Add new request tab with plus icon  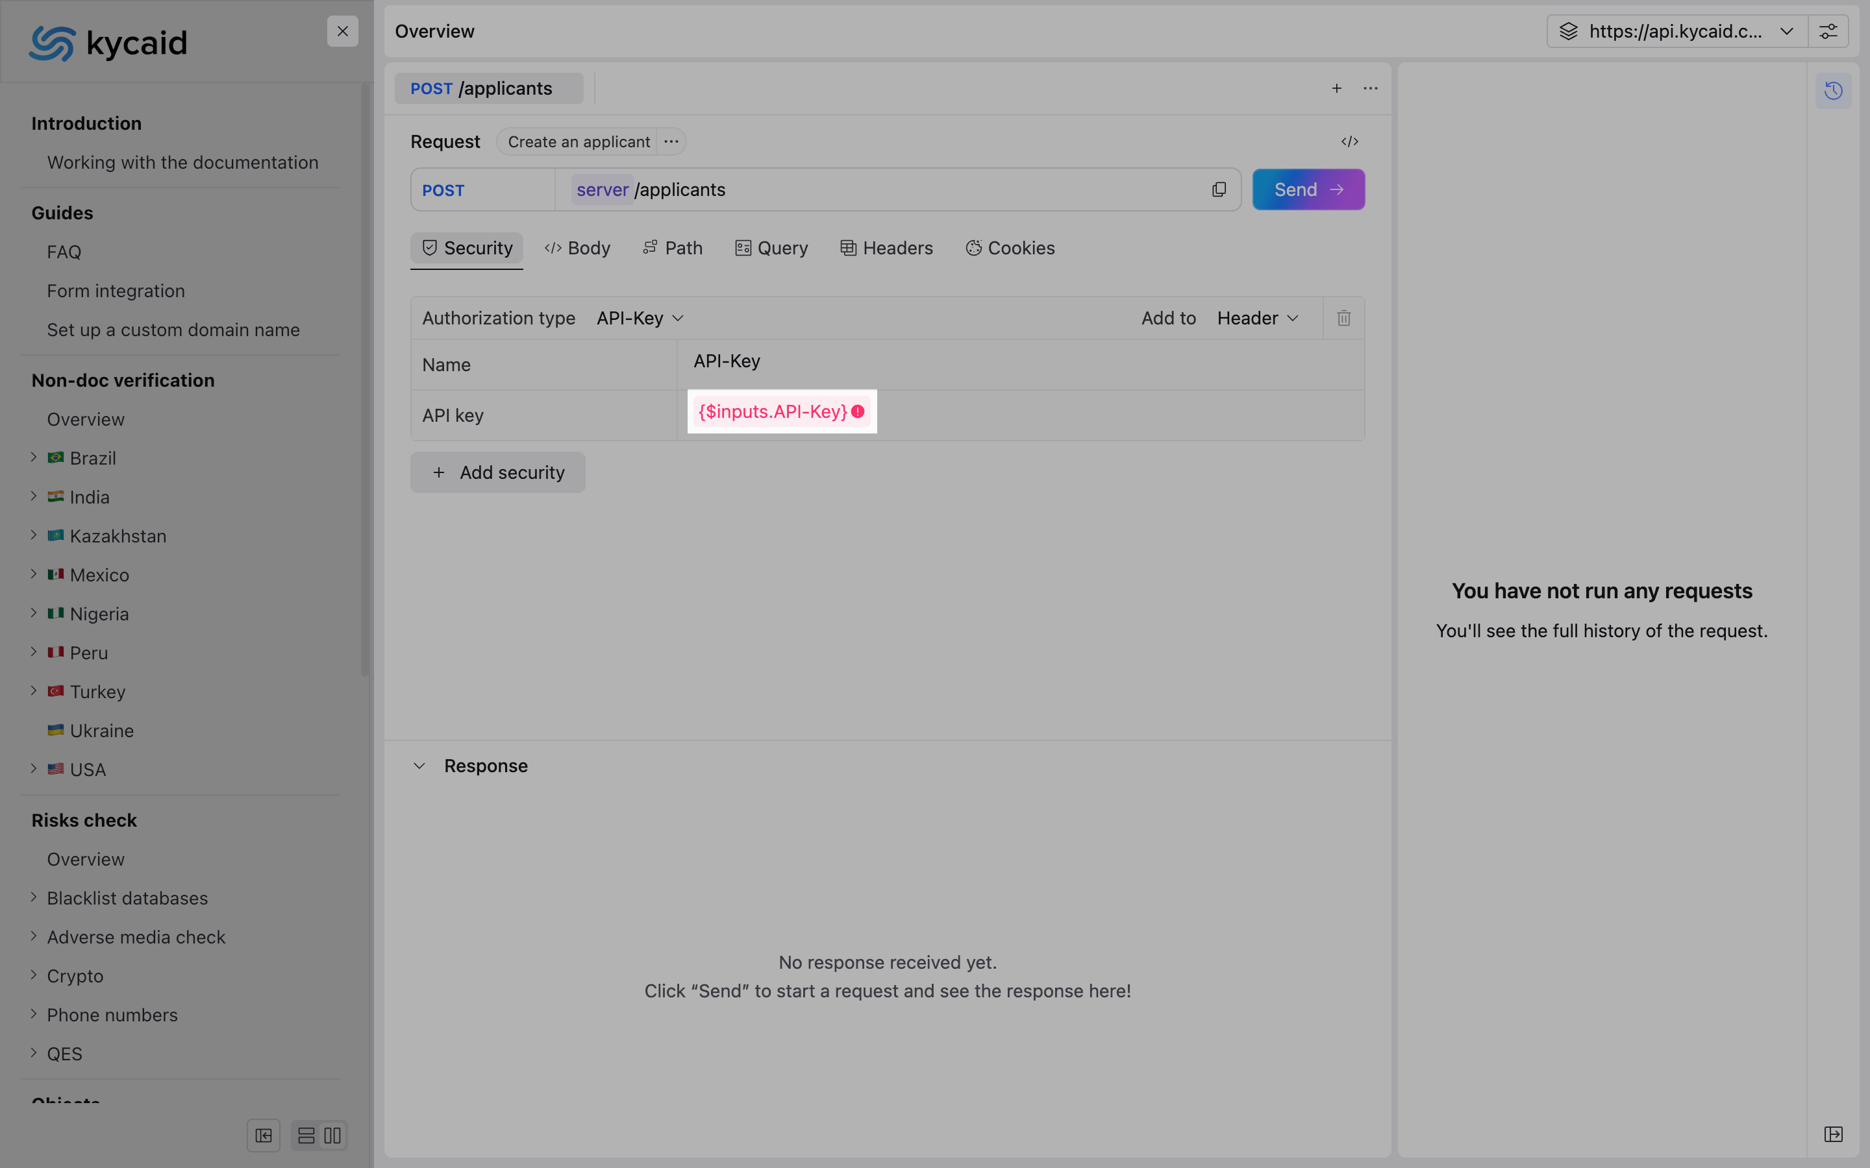tap(1336, 89)
